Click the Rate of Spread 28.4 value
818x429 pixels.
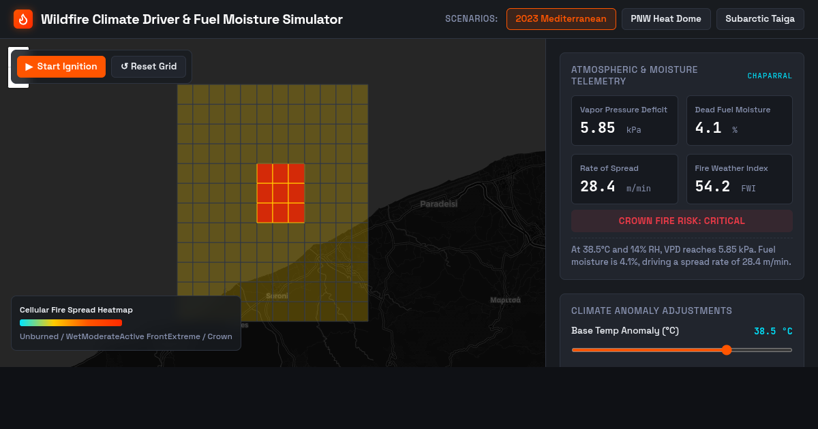pyautogui.click(x=598, y=187)
